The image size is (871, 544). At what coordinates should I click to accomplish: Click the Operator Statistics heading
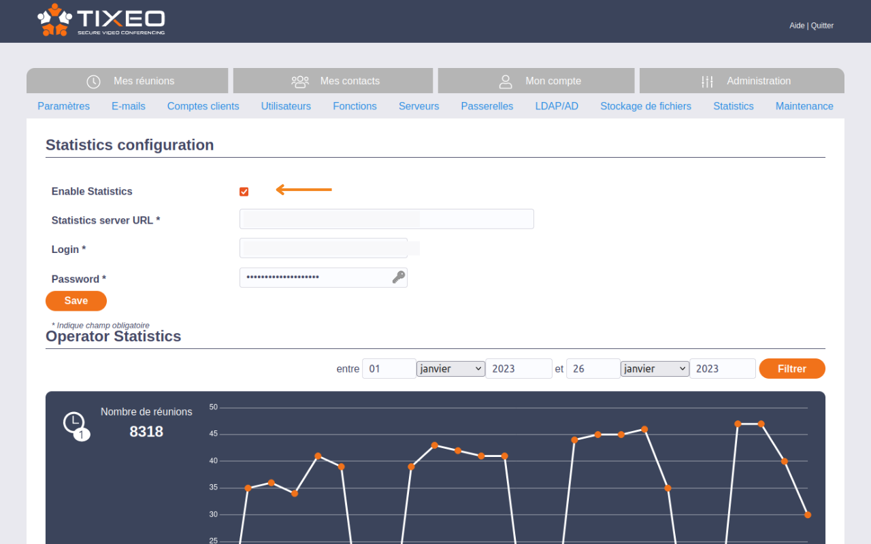[x=114, y=337]
